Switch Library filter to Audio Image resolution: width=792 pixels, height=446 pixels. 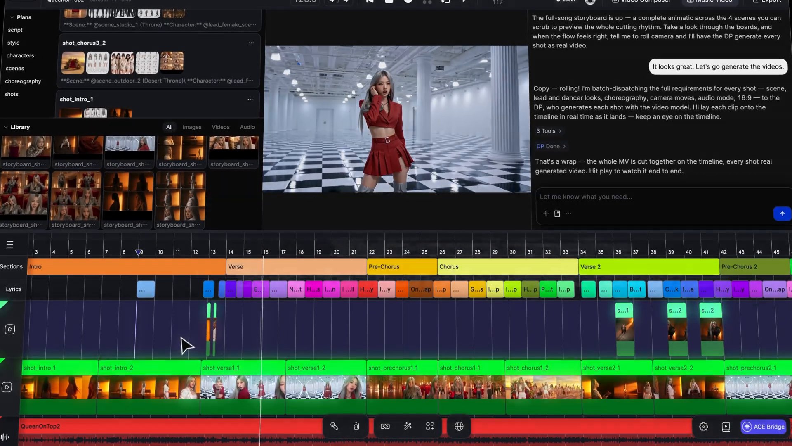247,127
